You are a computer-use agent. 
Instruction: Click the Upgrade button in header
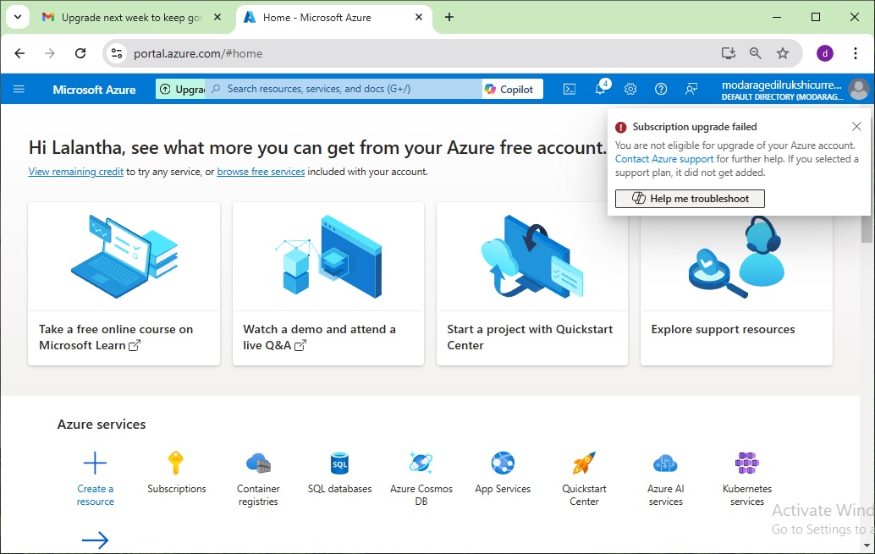click(x=181, y=90)
